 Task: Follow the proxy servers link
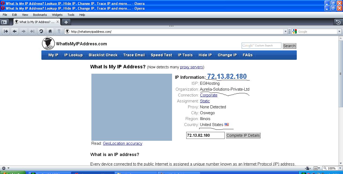(x=191, y=67)
